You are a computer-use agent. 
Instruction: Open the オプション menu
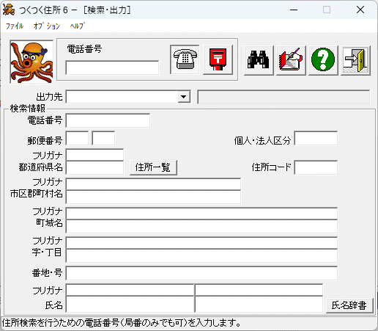(47, 26)
